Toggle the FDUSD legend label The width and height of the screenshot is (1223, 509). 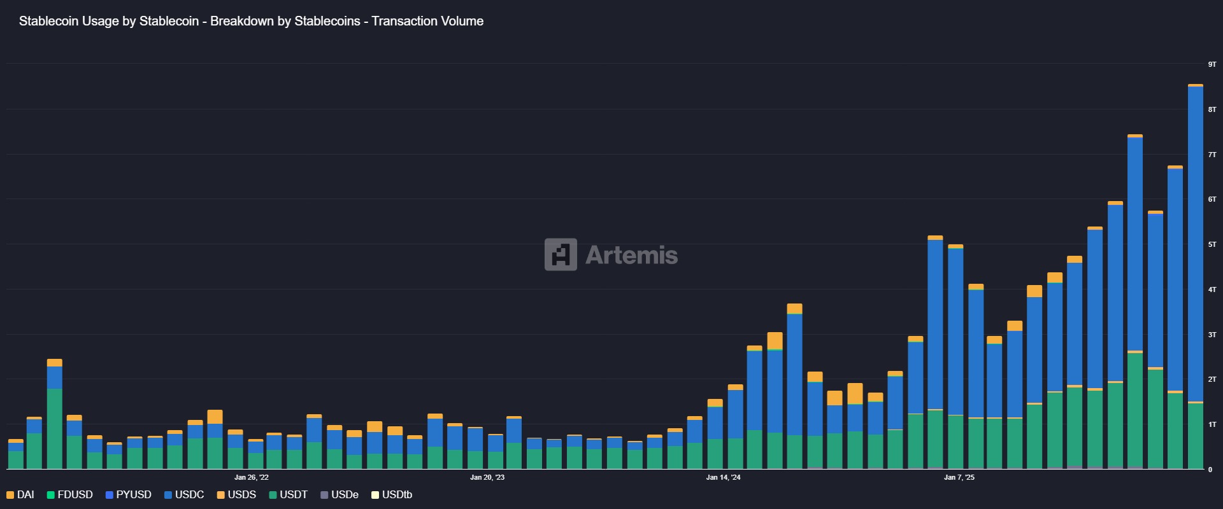tap(75, 495)
